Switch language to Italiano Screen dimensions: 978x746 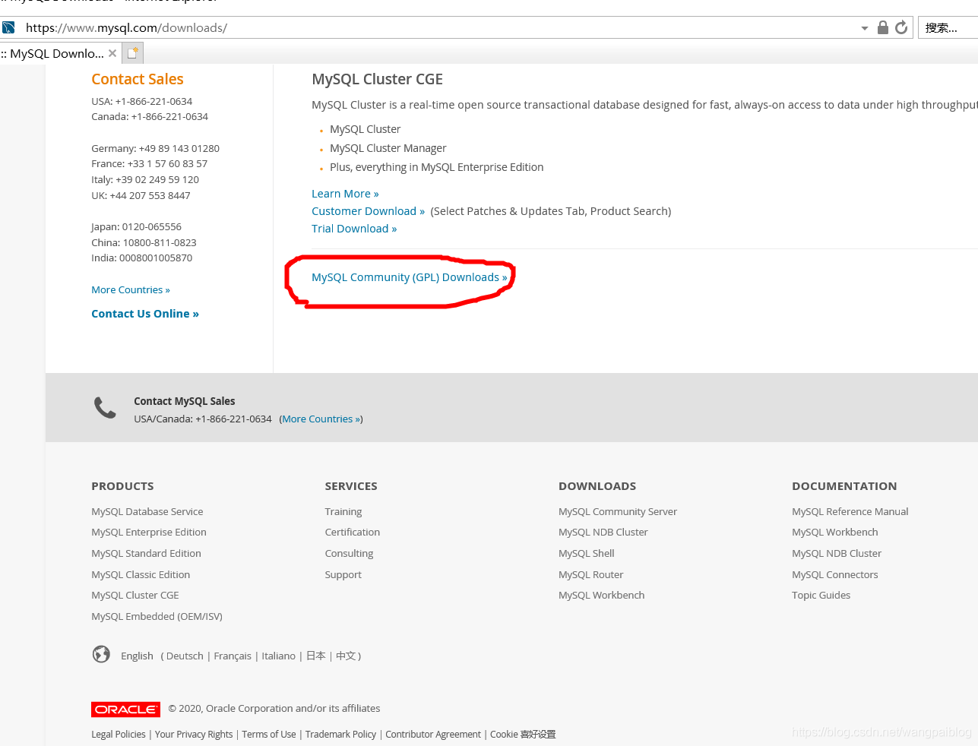[x=279, y=656]
